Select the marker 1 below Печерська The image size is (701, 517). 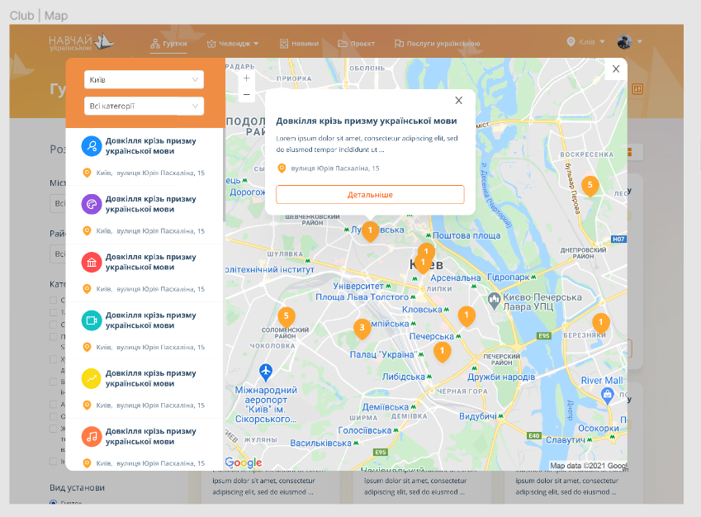[x=442, y=352]
